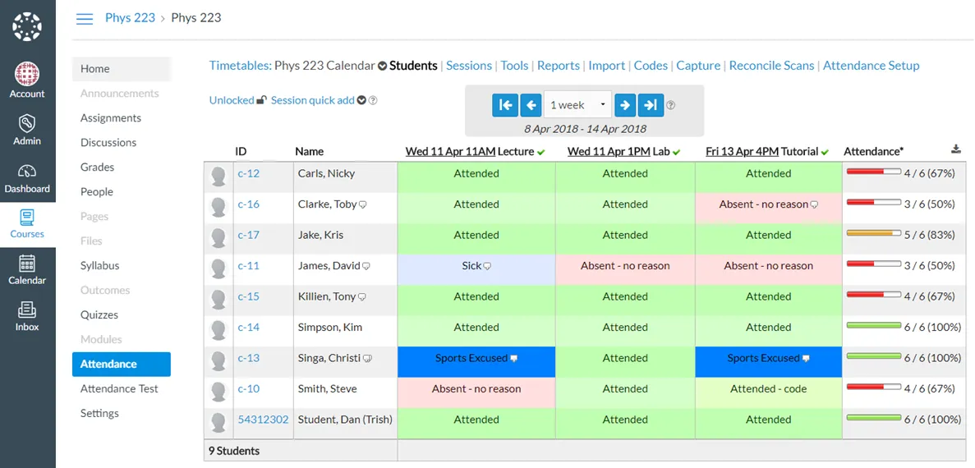Open Reconcile Scans tab
975x468 pixels.
click(x=771, y=65)
